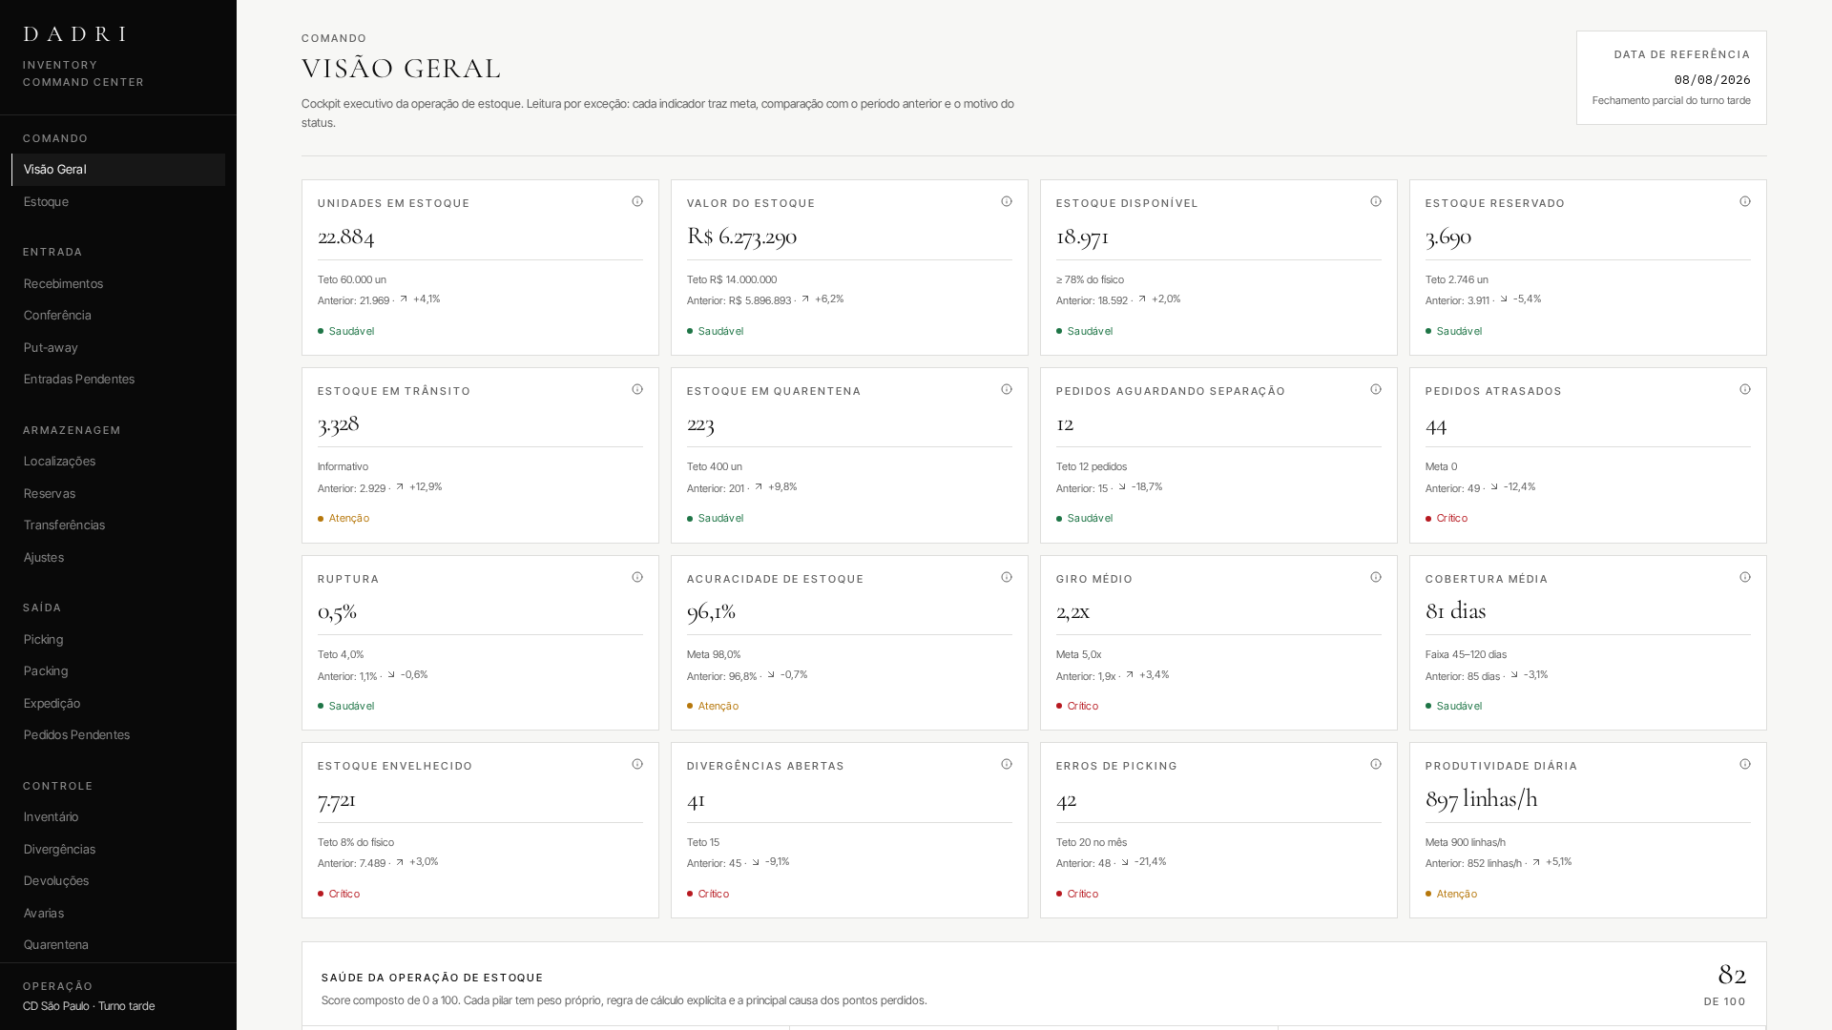Image resolution: width=1832 pixels, height=1030 pixels.
Task: Navigate to Put-away
Action: (x=118, y=348)
